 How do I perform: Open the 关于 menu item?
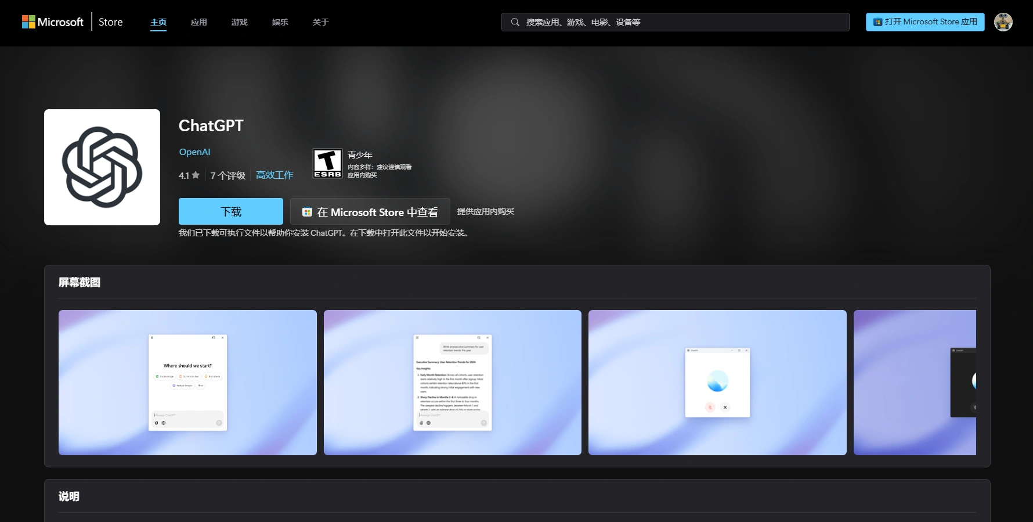pyautogui.click(x=321, y=22)
